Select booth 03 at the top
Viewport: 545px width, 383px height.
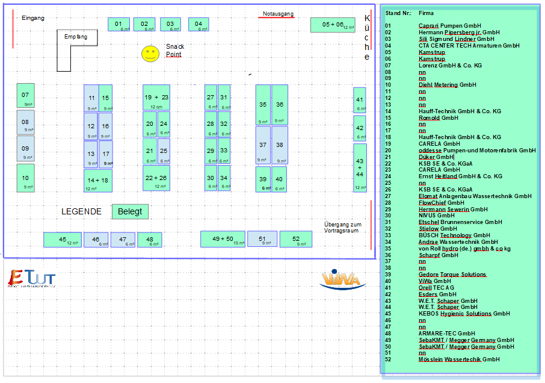[x=170, y=24]
